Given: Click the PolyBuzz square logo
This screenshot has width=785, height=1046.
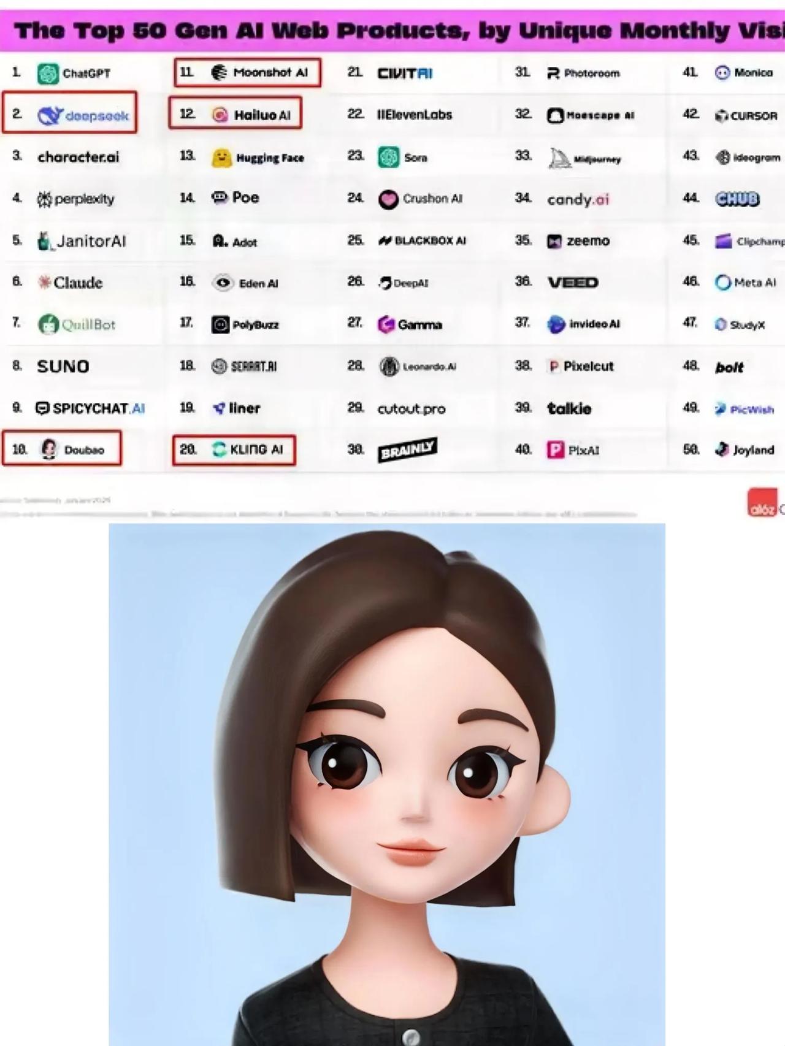Looking at the screenshot, I should click(x=220, y=324).
